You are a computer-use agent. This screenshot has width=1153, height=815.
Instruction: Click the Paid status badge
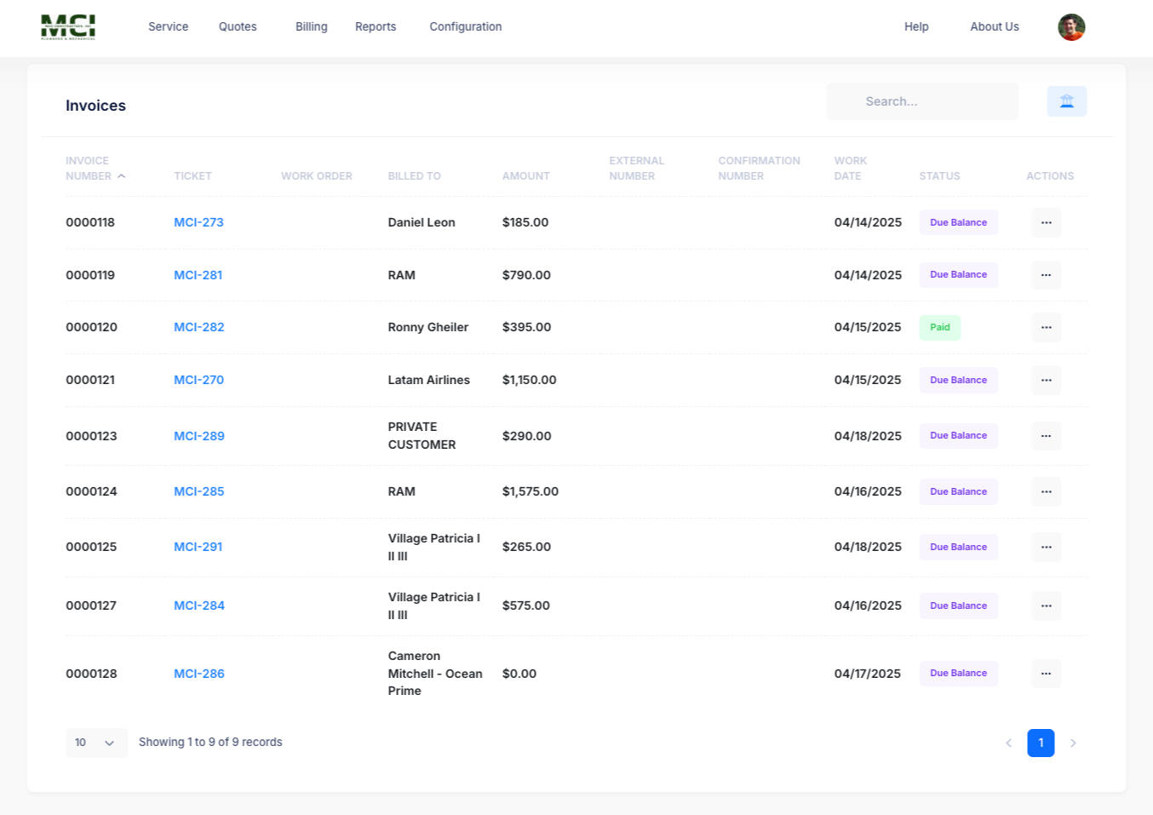[939, 327]
